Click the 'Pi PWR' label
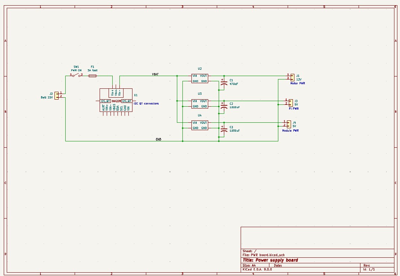 294,109
